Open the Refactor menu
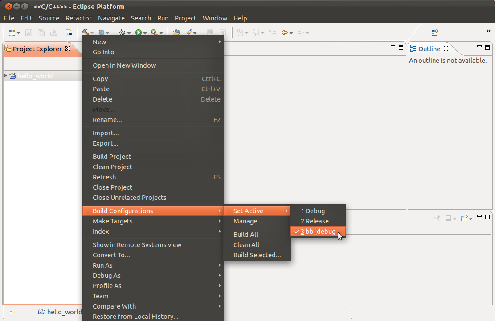The image size is (495, 321). pos(78,18)
